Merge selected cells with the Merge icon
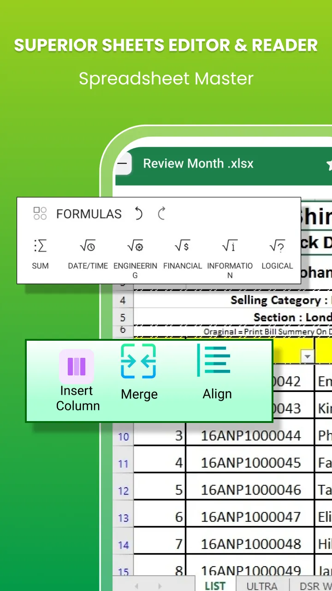 tap(138, 361)
